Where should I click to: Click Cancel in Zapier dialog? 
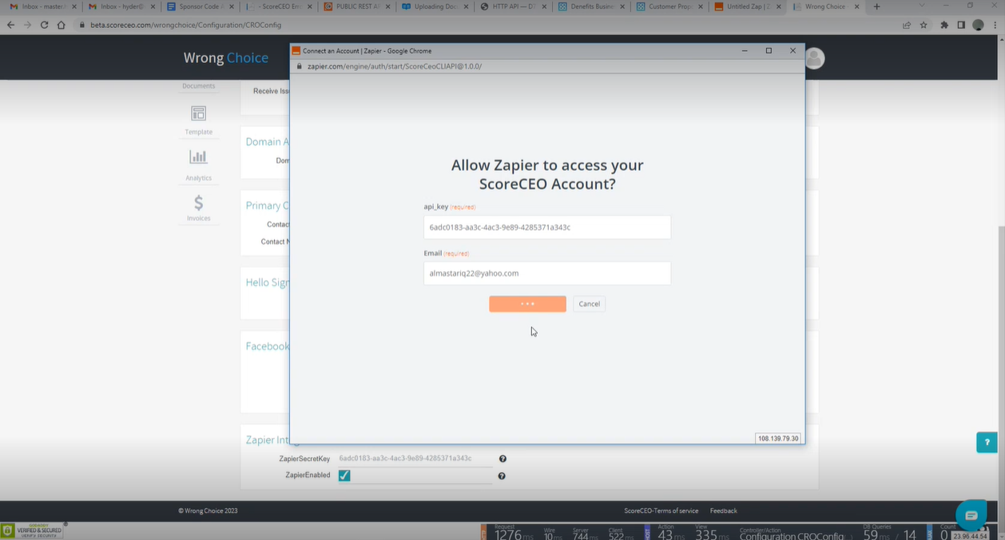[589, 304]
